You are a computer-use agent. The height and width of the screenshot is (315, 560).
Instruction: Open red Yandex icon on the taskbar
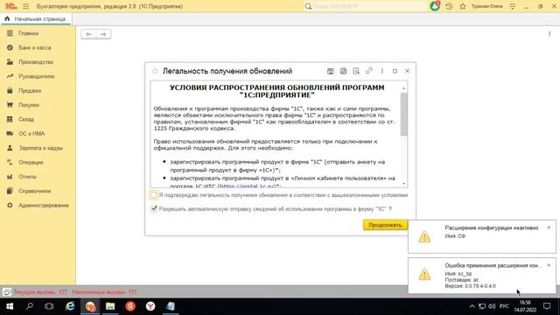tap(130, 306)
